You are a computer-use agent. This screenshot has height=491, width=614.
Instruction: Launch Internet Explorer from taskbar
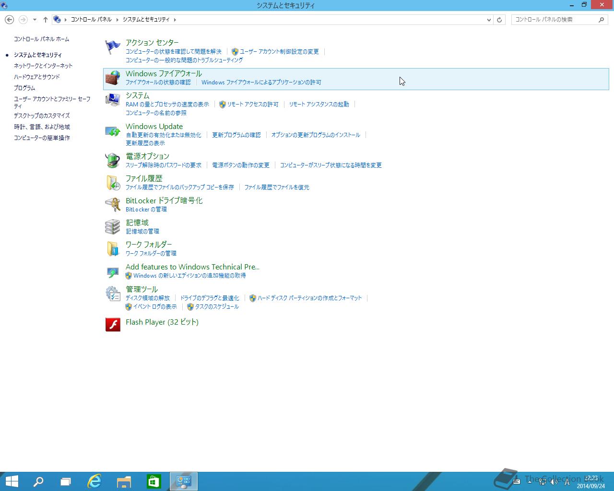pos(94,481)
